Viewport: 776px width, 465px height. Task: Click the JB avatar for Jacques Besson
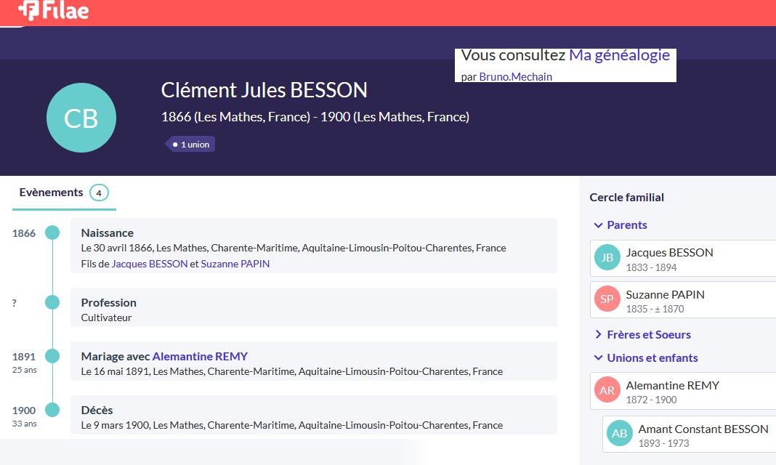(607, 257)
